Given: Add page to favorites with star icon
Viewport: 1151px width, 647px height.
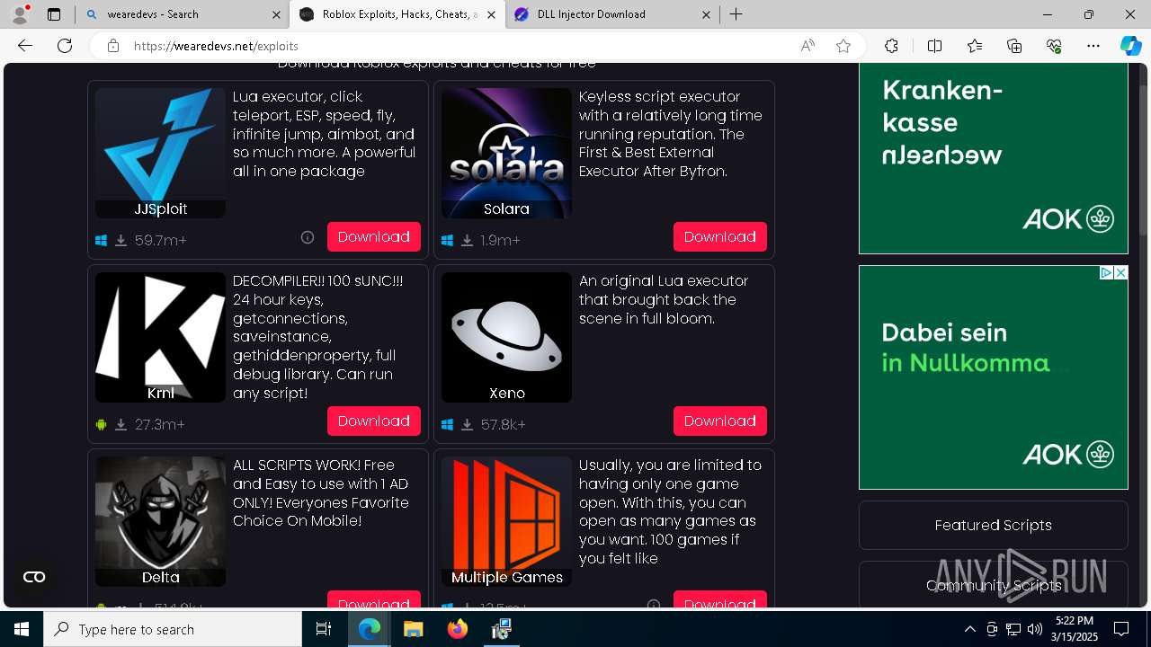Looking at the screenshot, I should (x=843, y=46).
